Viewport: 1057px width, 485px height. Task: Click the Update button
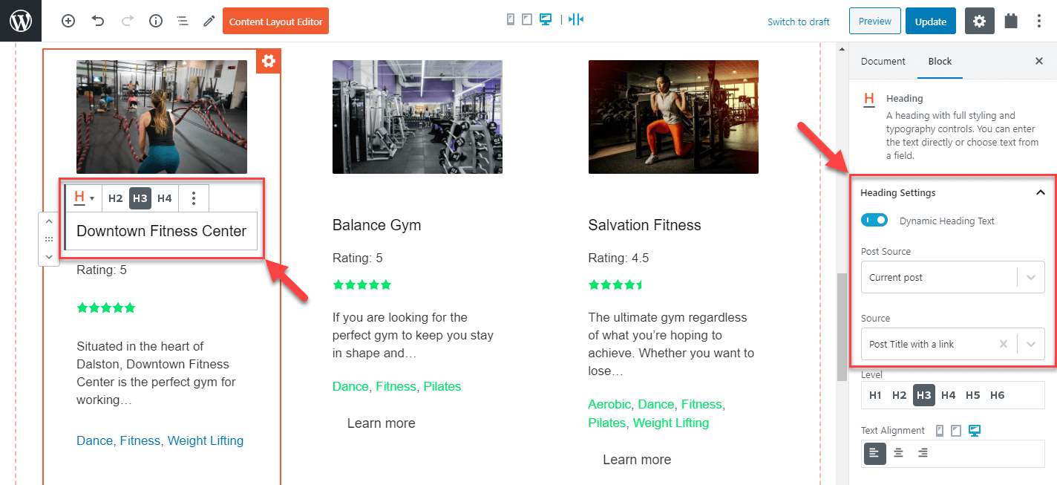[930, 22]
